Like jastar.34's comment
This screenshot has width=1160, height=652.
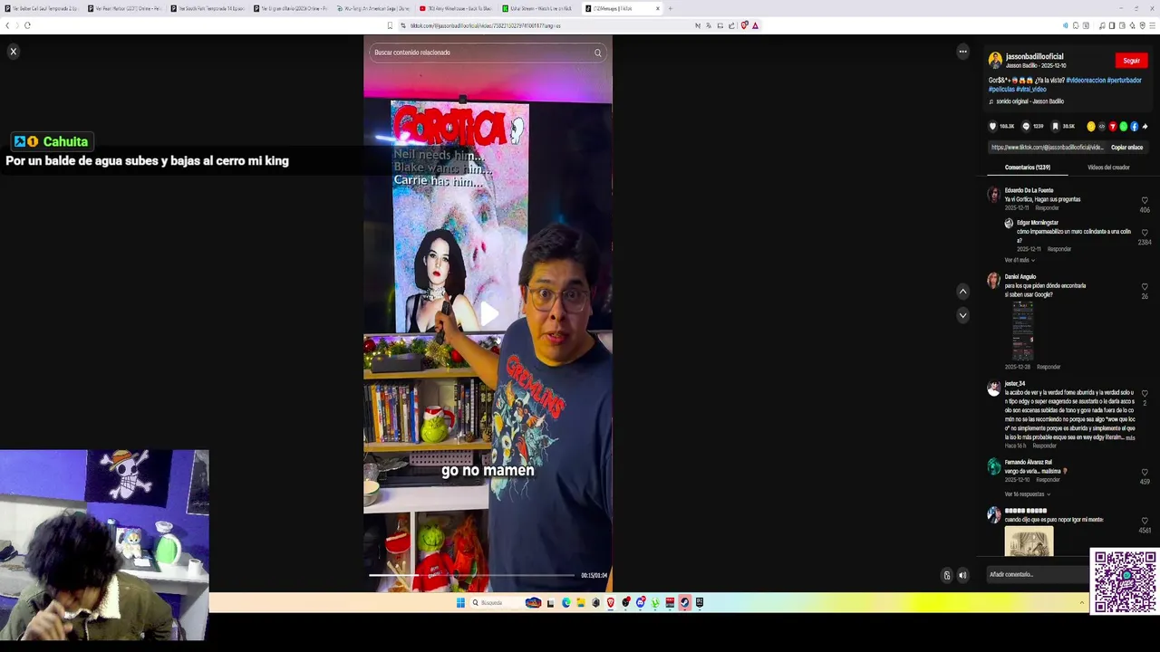click(x=1145, y=394)
